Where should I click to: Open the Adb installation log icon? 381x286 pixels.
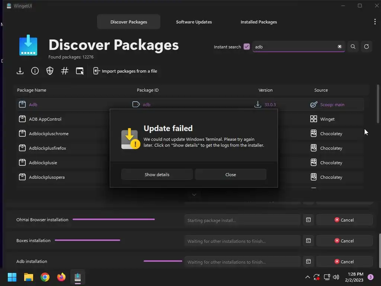click(x=308, y=262)
